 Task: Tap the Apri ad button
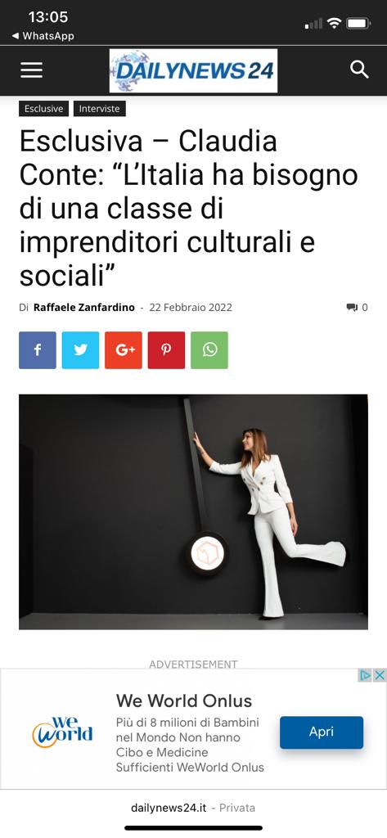point(322,732)
